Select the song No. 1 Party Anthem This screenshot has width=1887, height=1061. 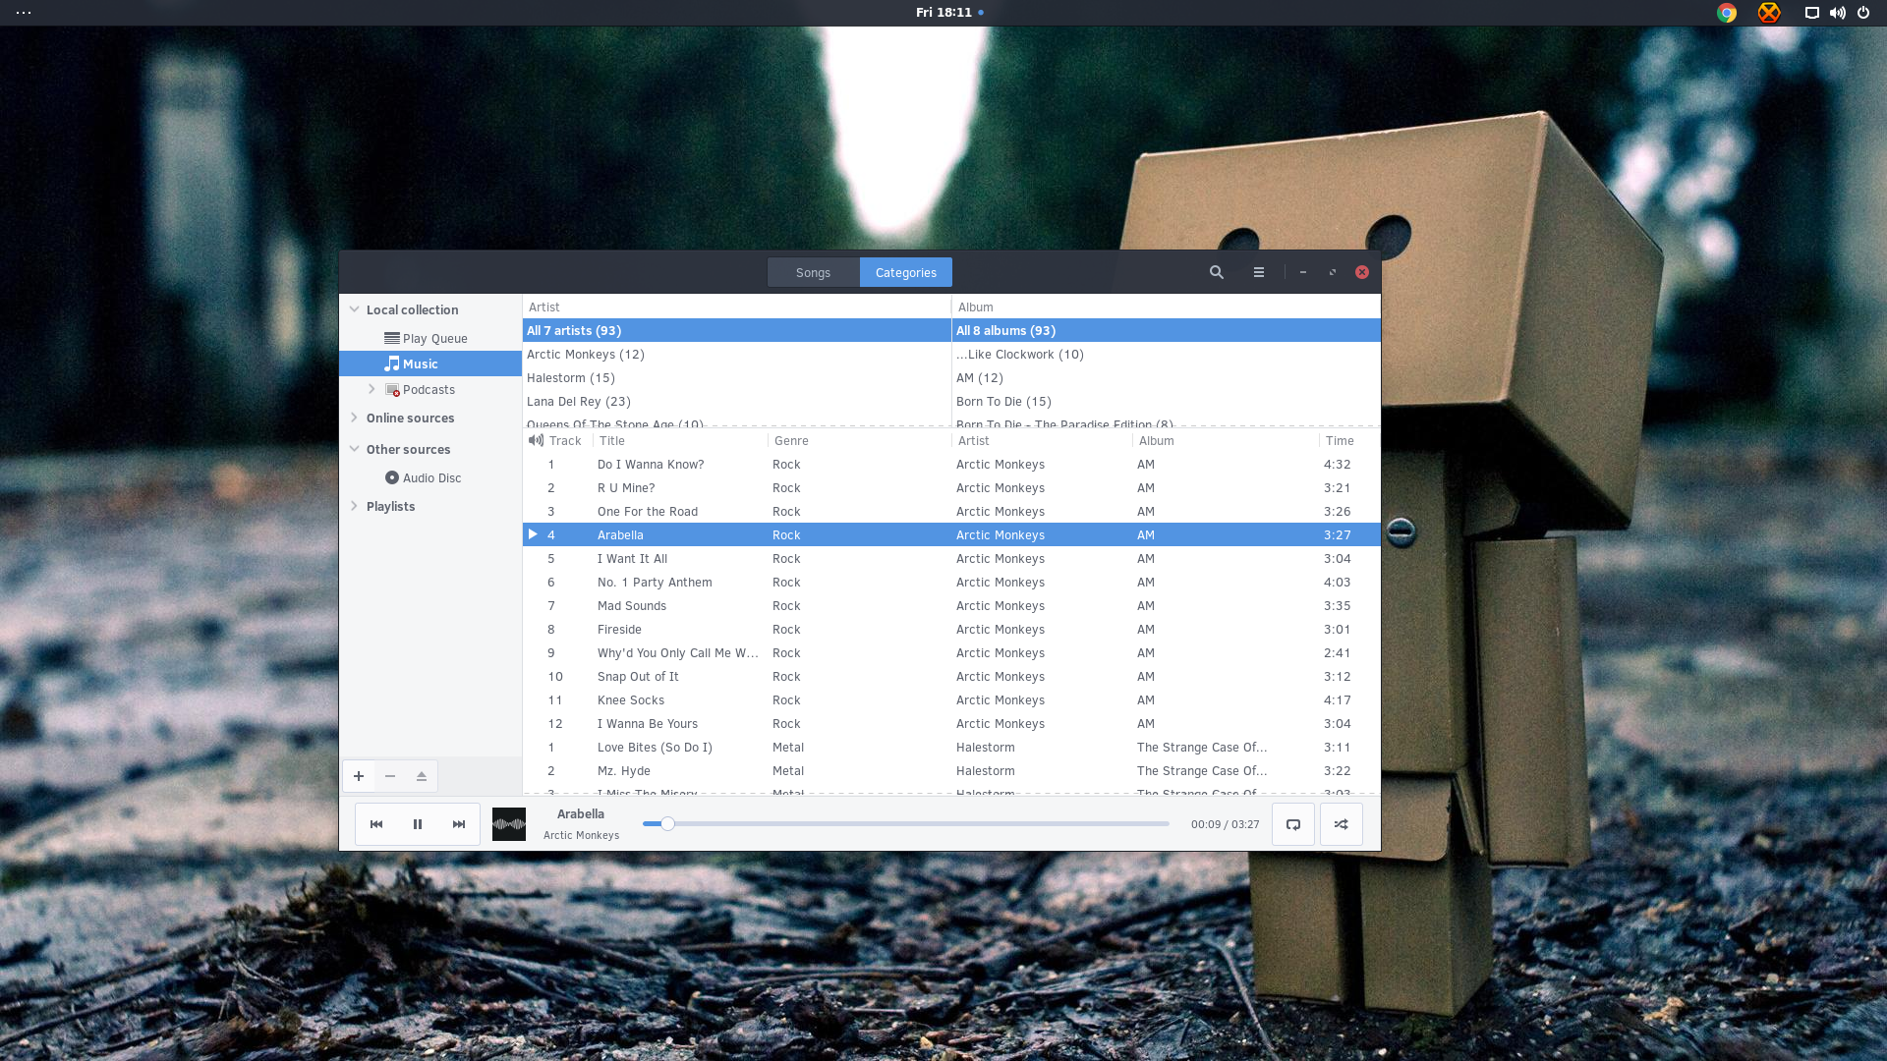[951, 582]
